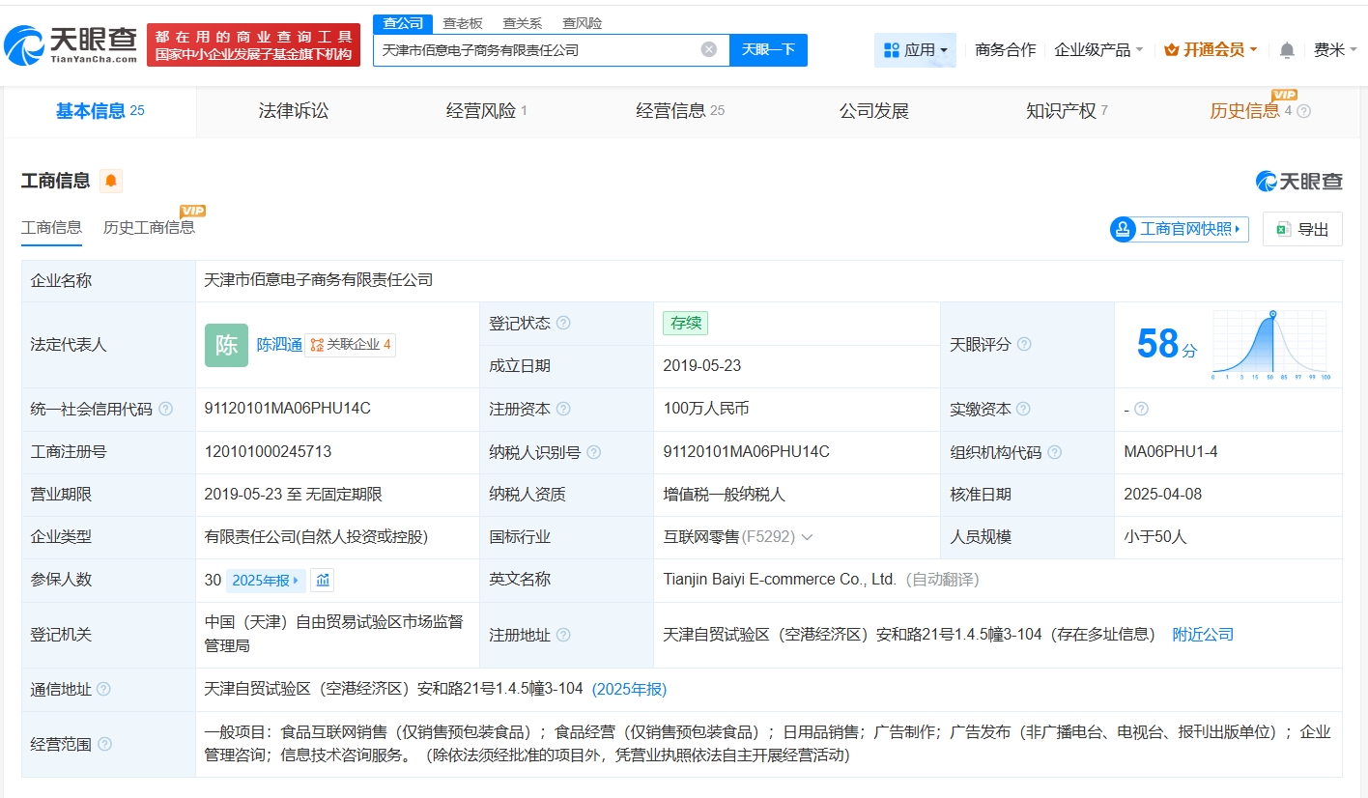Image resolution: width=1368 pixels, height=798 pixels.
Task: Switch to the 查风险 search tab
Action: pos(583,23)
